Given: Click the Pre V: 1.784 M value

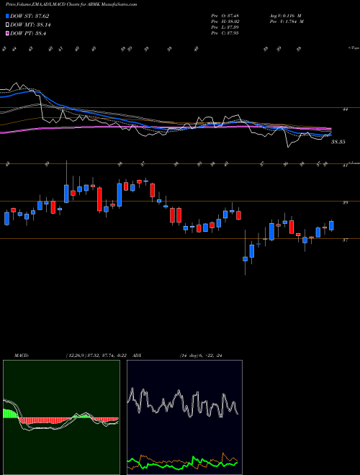Looking at the screenshot, I should tap(287, 22).
